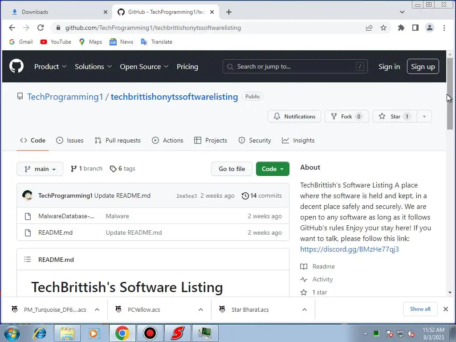456x342 pixels.
Task: Focus the GitHub search field
Action: 295,67
